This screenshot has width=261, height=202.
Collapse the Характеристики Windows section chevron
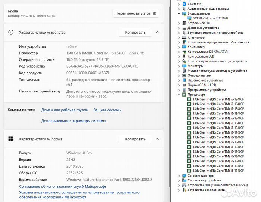[157, 139]
